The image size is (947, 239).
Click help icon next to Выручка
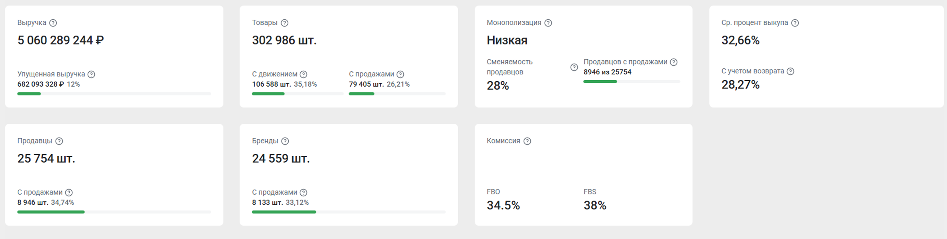click(53, 23)
